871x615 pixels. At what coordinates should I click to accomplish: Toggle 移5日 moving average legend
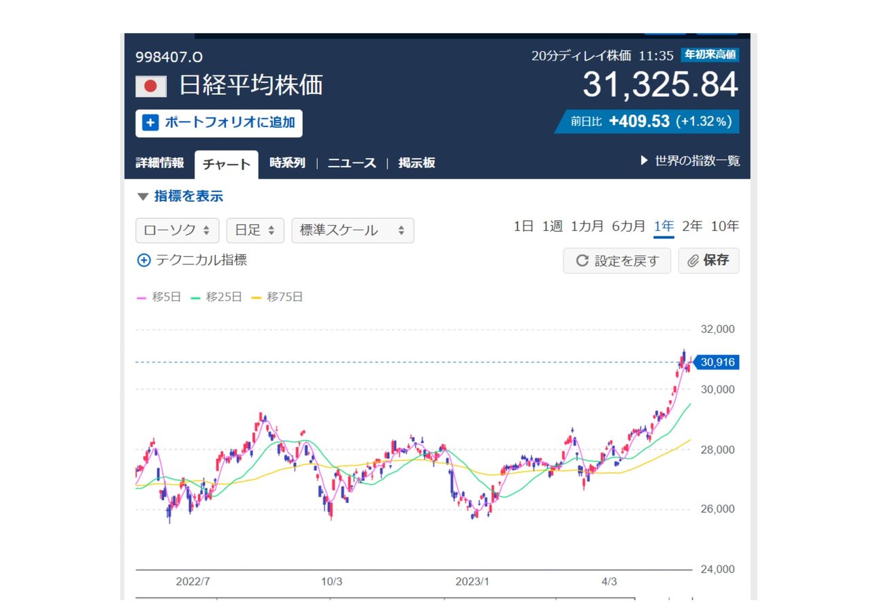point(159,297)
